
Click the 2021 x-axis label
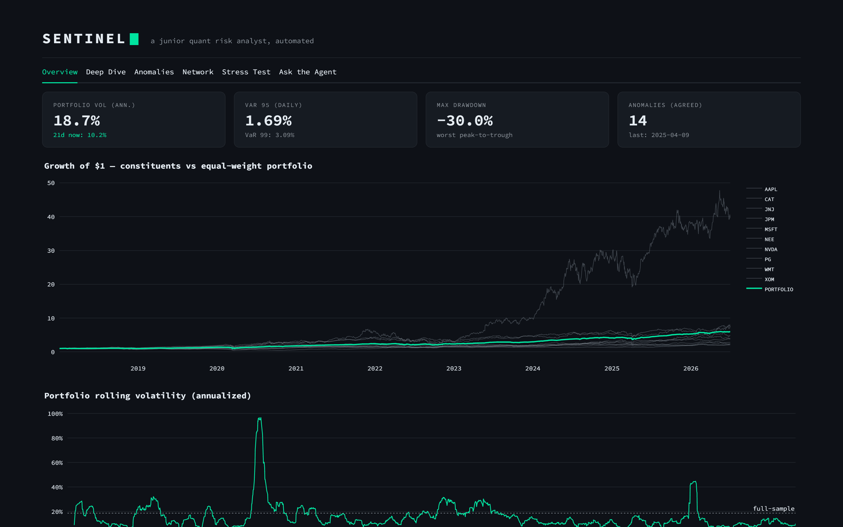click(296, 368)
